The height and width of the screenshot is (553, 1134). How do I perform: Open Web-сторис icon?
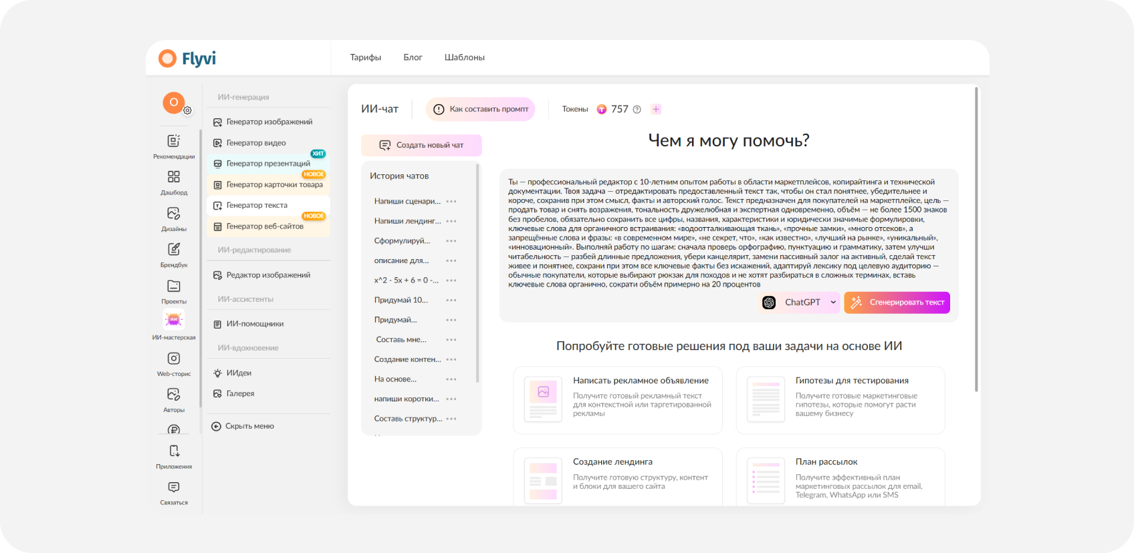coord(174,359)
